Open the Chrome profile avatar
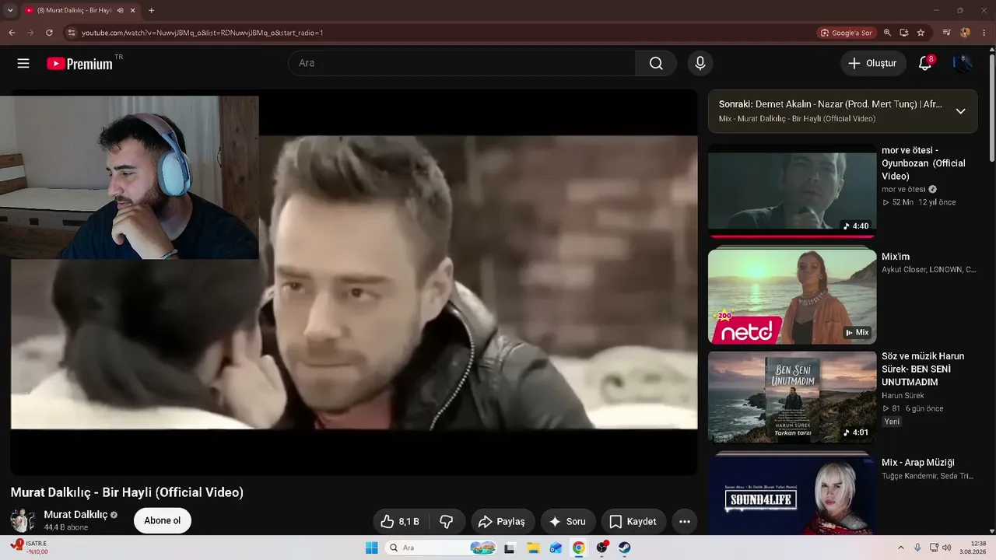The width and height of the screenshot is (996, 560). coord(966,33)
